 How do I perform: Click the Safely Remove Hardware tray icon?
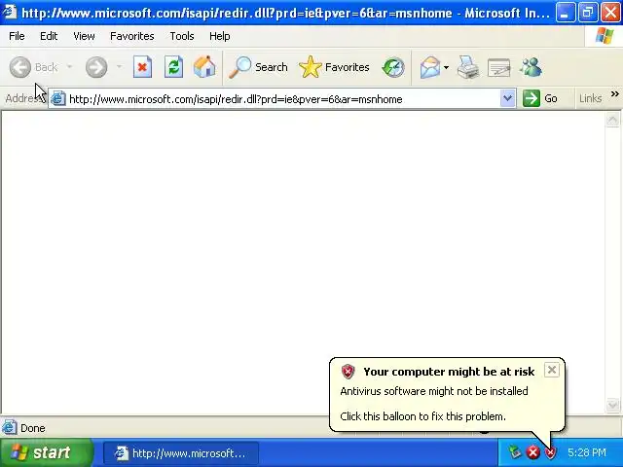click(x=515, y=452)
